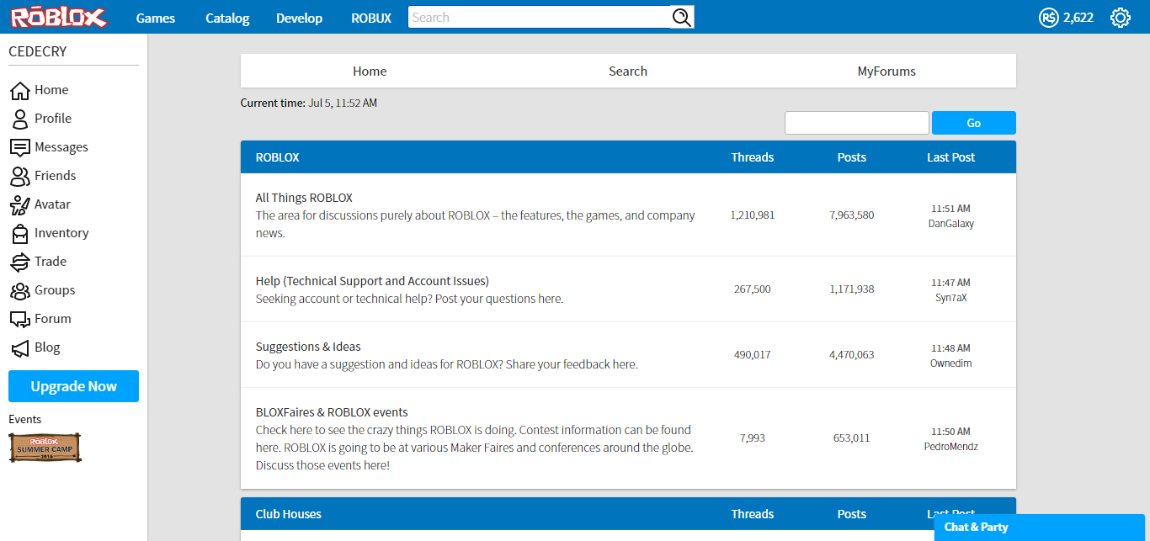Open last poster PedroMendz's link
The image size is (1150, 541).
[x=950, y=447]
